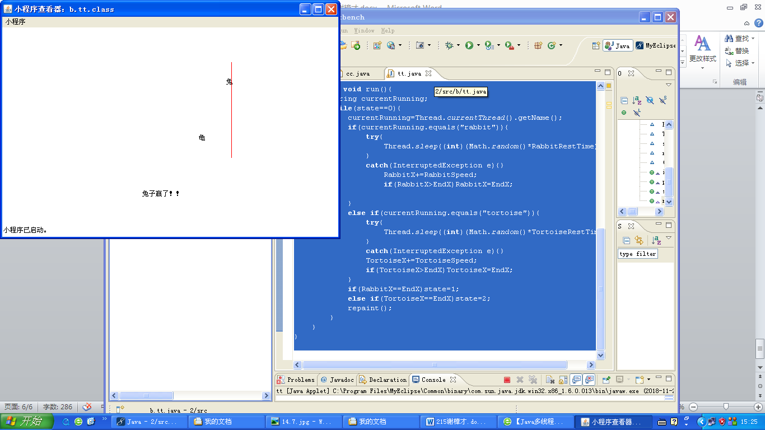Click the 开始 Start button

tap(27, 422)
